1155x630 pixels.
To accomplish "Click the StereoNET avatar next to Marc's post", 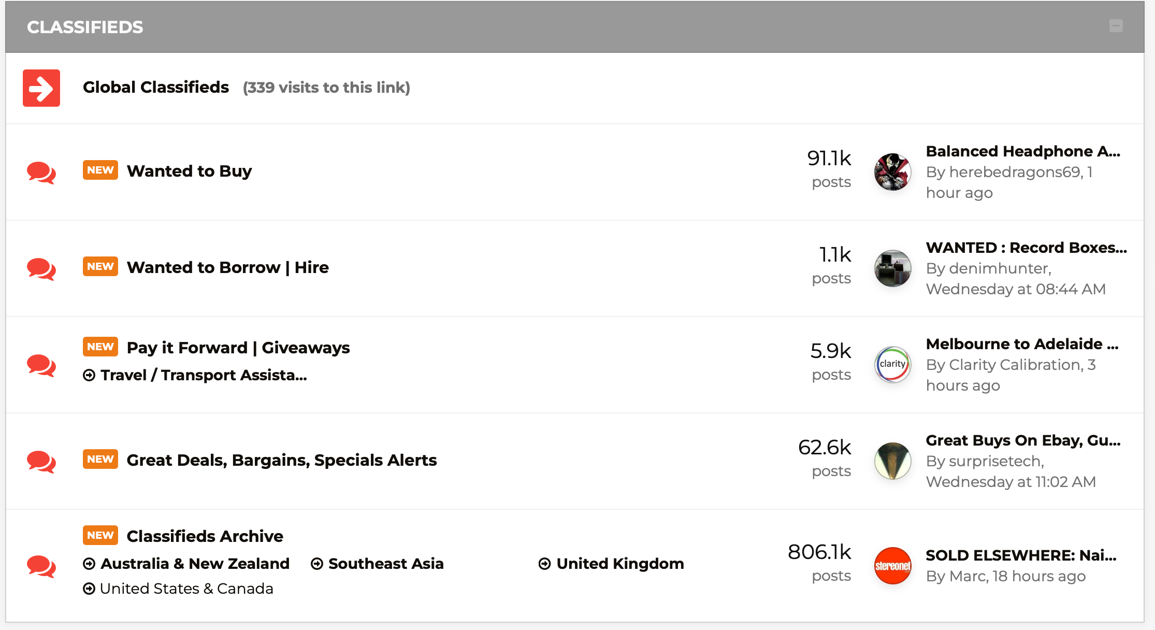I will click(x=892, y=566).
